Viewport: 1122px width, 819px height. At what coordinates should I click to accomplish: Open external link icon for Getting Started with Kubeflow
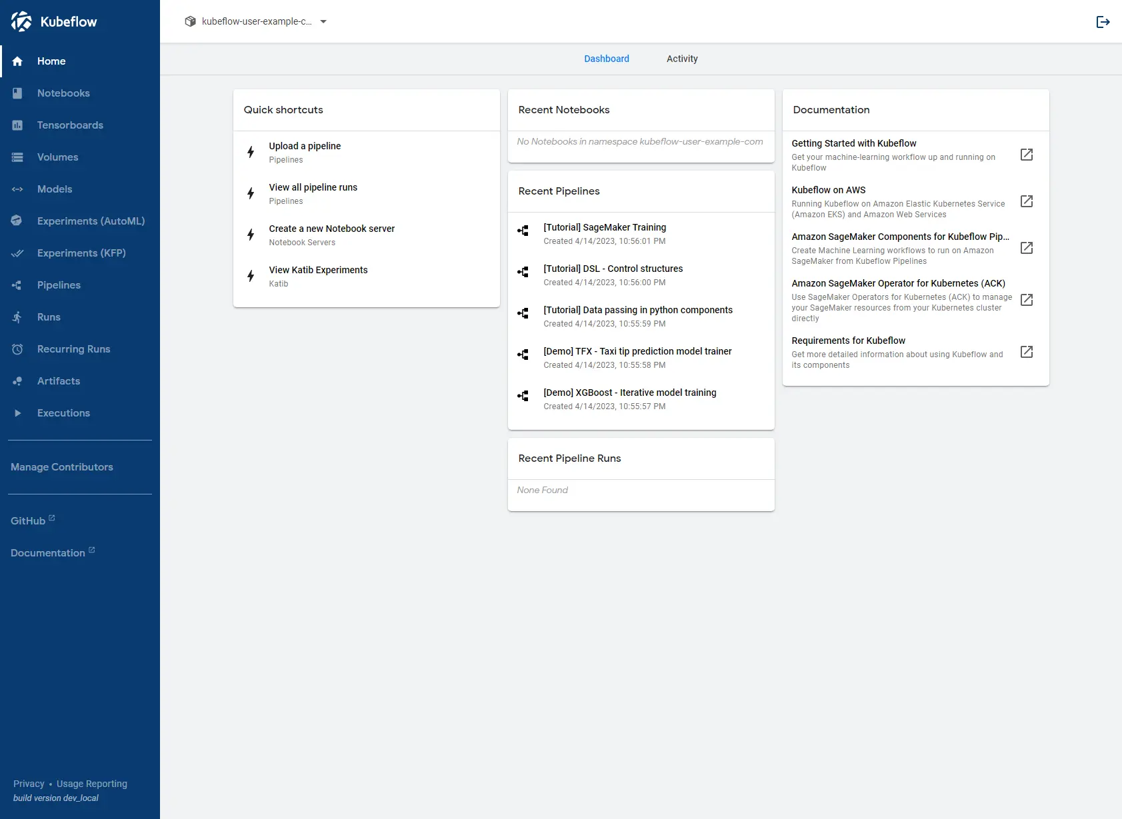[1027, 155]
